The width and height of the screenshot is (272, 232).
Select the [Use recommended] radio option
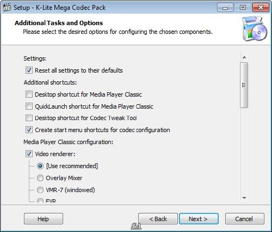(x=40, y=166)
